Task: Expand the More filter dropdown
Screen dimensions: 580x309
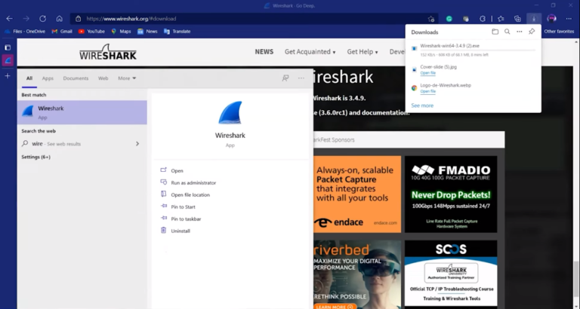Action: [x=127, y=78]
